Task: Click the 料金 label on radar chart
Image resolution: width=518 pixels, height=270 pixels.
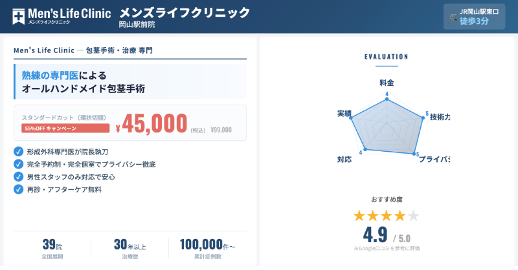Action: point(387,83)
